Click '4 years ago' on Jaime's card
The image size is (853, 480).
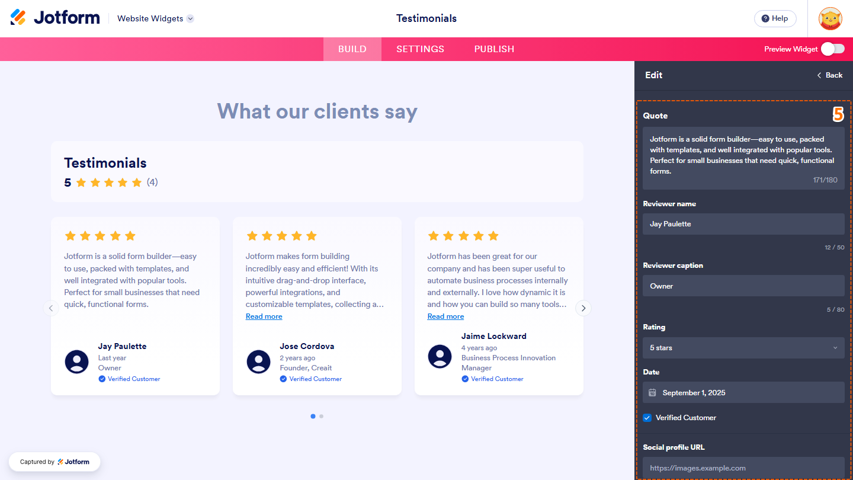(x=479, y=348)
